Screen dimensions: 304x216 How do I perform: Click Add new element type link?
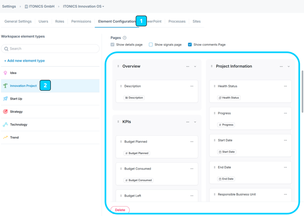coord(25,61)
